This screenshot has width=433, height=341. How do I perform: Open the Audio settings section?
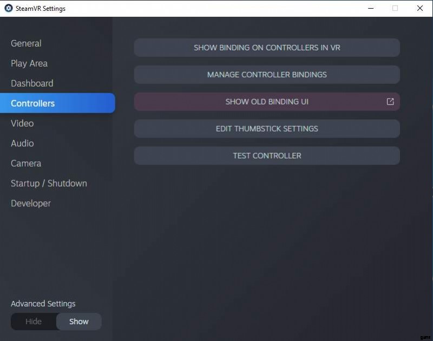[22, 143]
